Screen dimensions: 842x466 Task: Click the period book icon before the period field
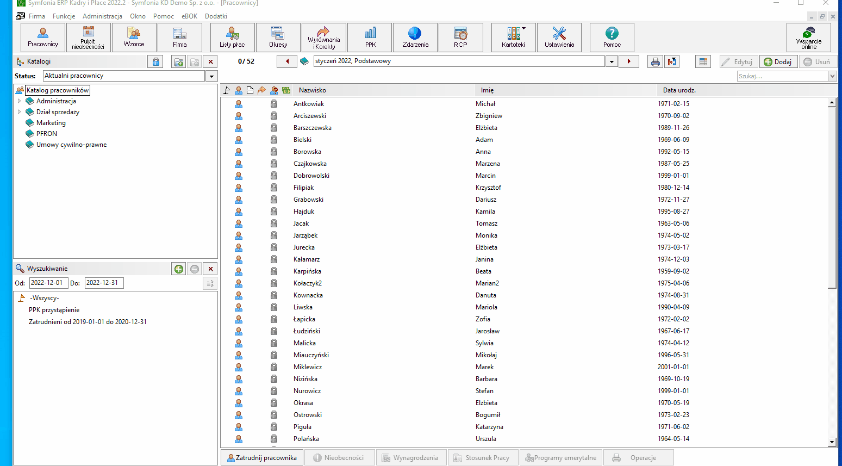pos(304,61)
